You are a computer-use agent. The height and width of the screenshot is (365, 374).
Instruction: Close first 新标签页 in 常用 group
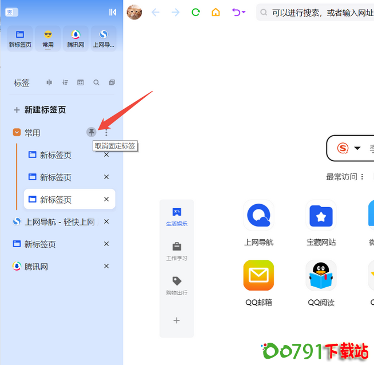click(x=106, y=155)
